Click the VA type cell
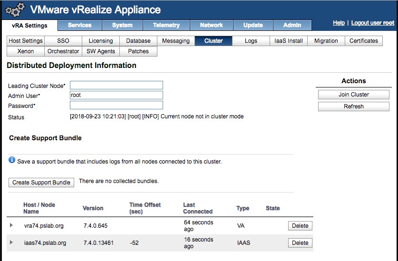 tap(241, 226)
